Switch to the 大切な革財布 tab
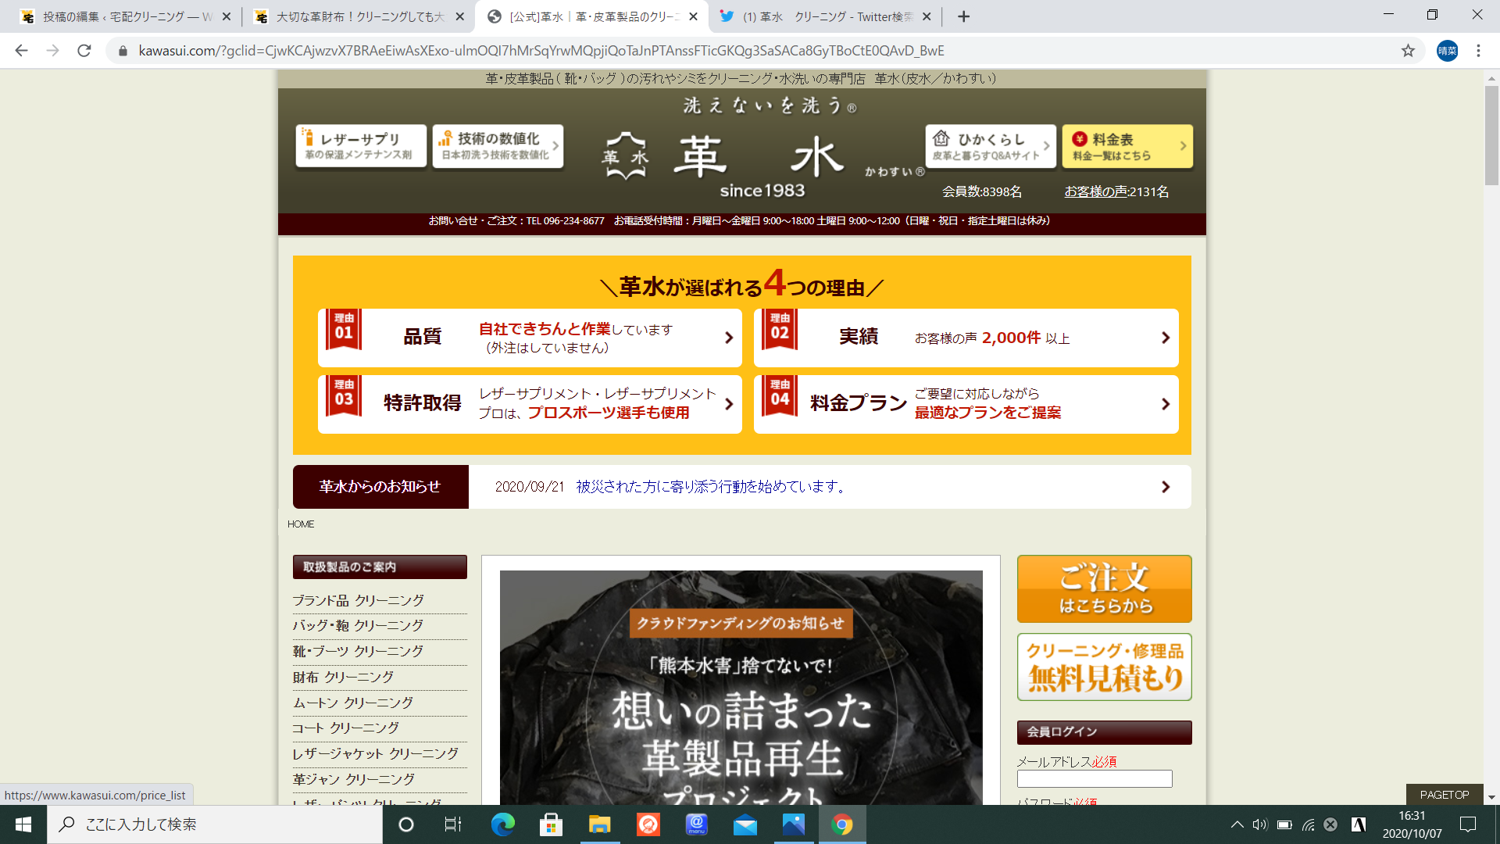 point(358,16)
